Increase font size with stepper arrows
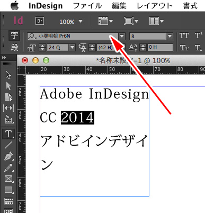The height and width of the screenshot is (213, 205). [42, 46]
